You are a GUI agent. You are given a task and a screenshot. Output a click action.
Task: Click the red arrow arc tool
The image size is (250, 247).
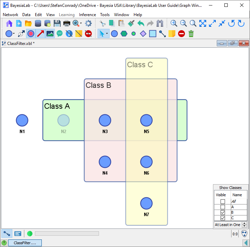point(40,34)
